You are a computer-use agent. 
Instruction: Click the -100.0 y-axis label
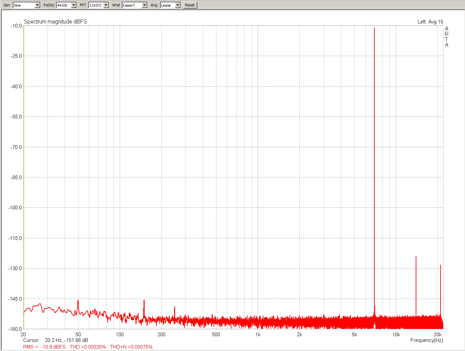click(x=15, y=208)
